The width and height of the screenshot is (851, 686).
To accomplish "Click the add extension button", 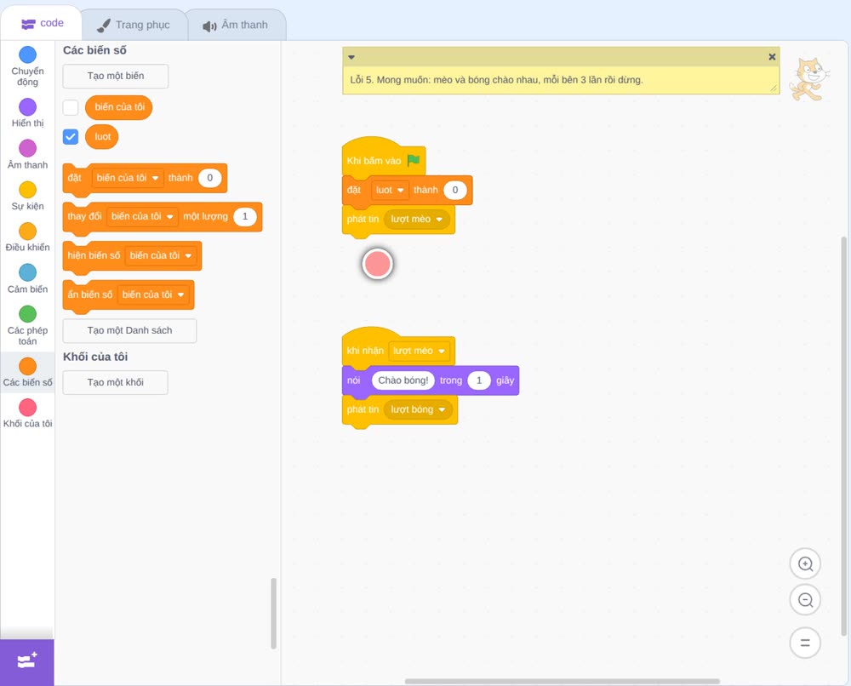I will point(27,661).
